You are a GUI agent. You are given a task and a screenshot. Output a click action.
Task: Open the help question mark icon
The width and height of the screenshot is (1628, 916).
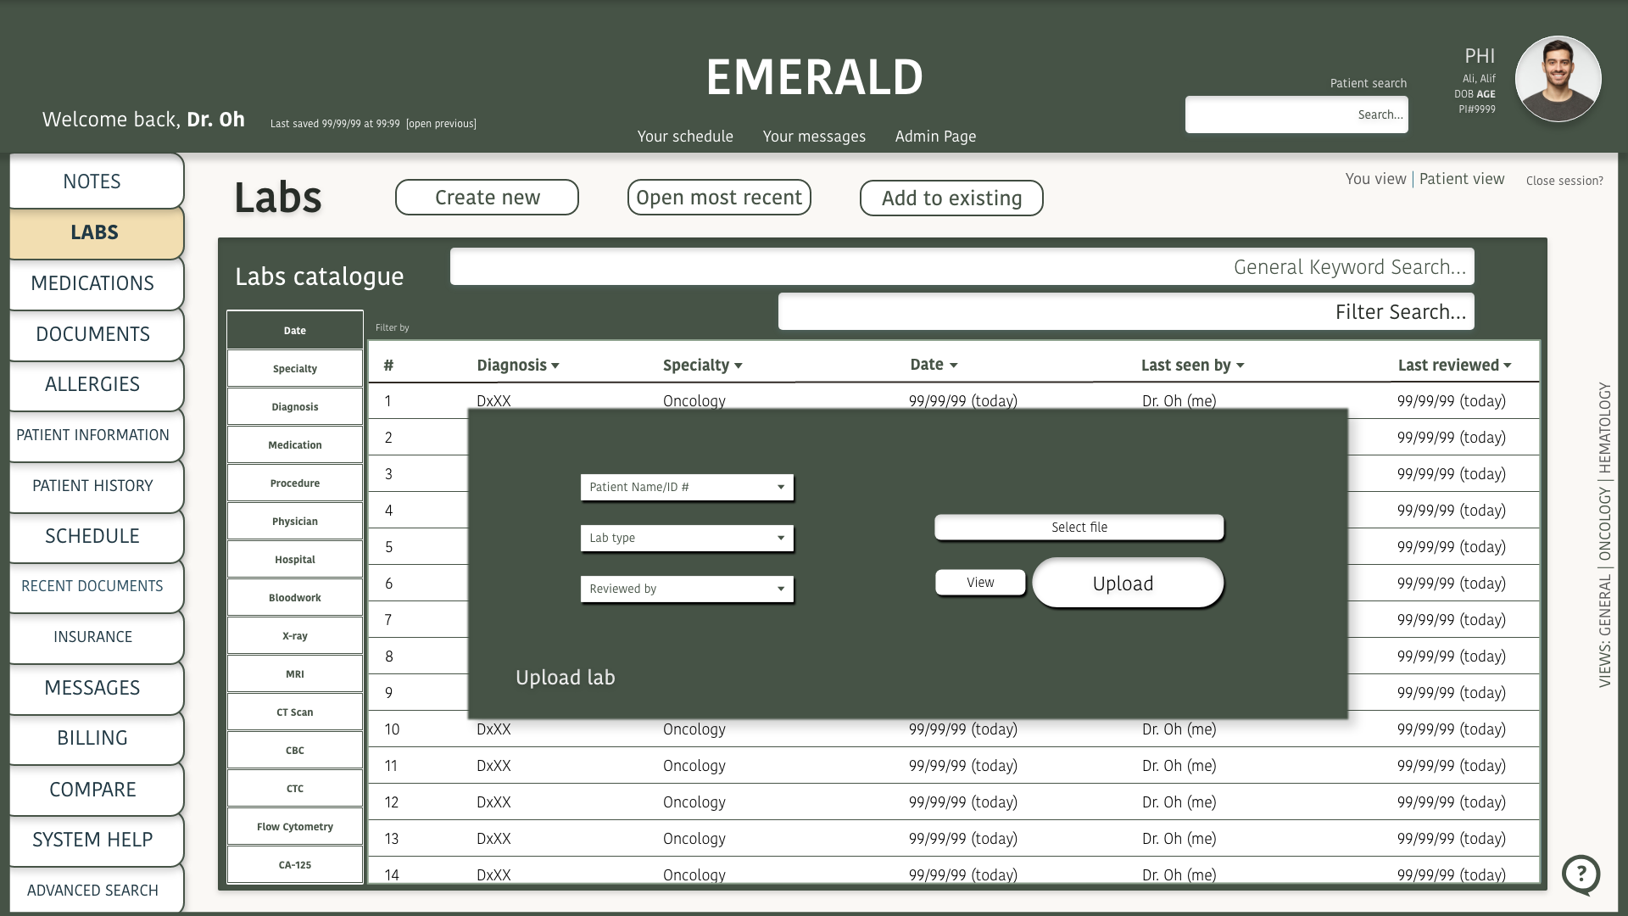(x=1581, y=874)
